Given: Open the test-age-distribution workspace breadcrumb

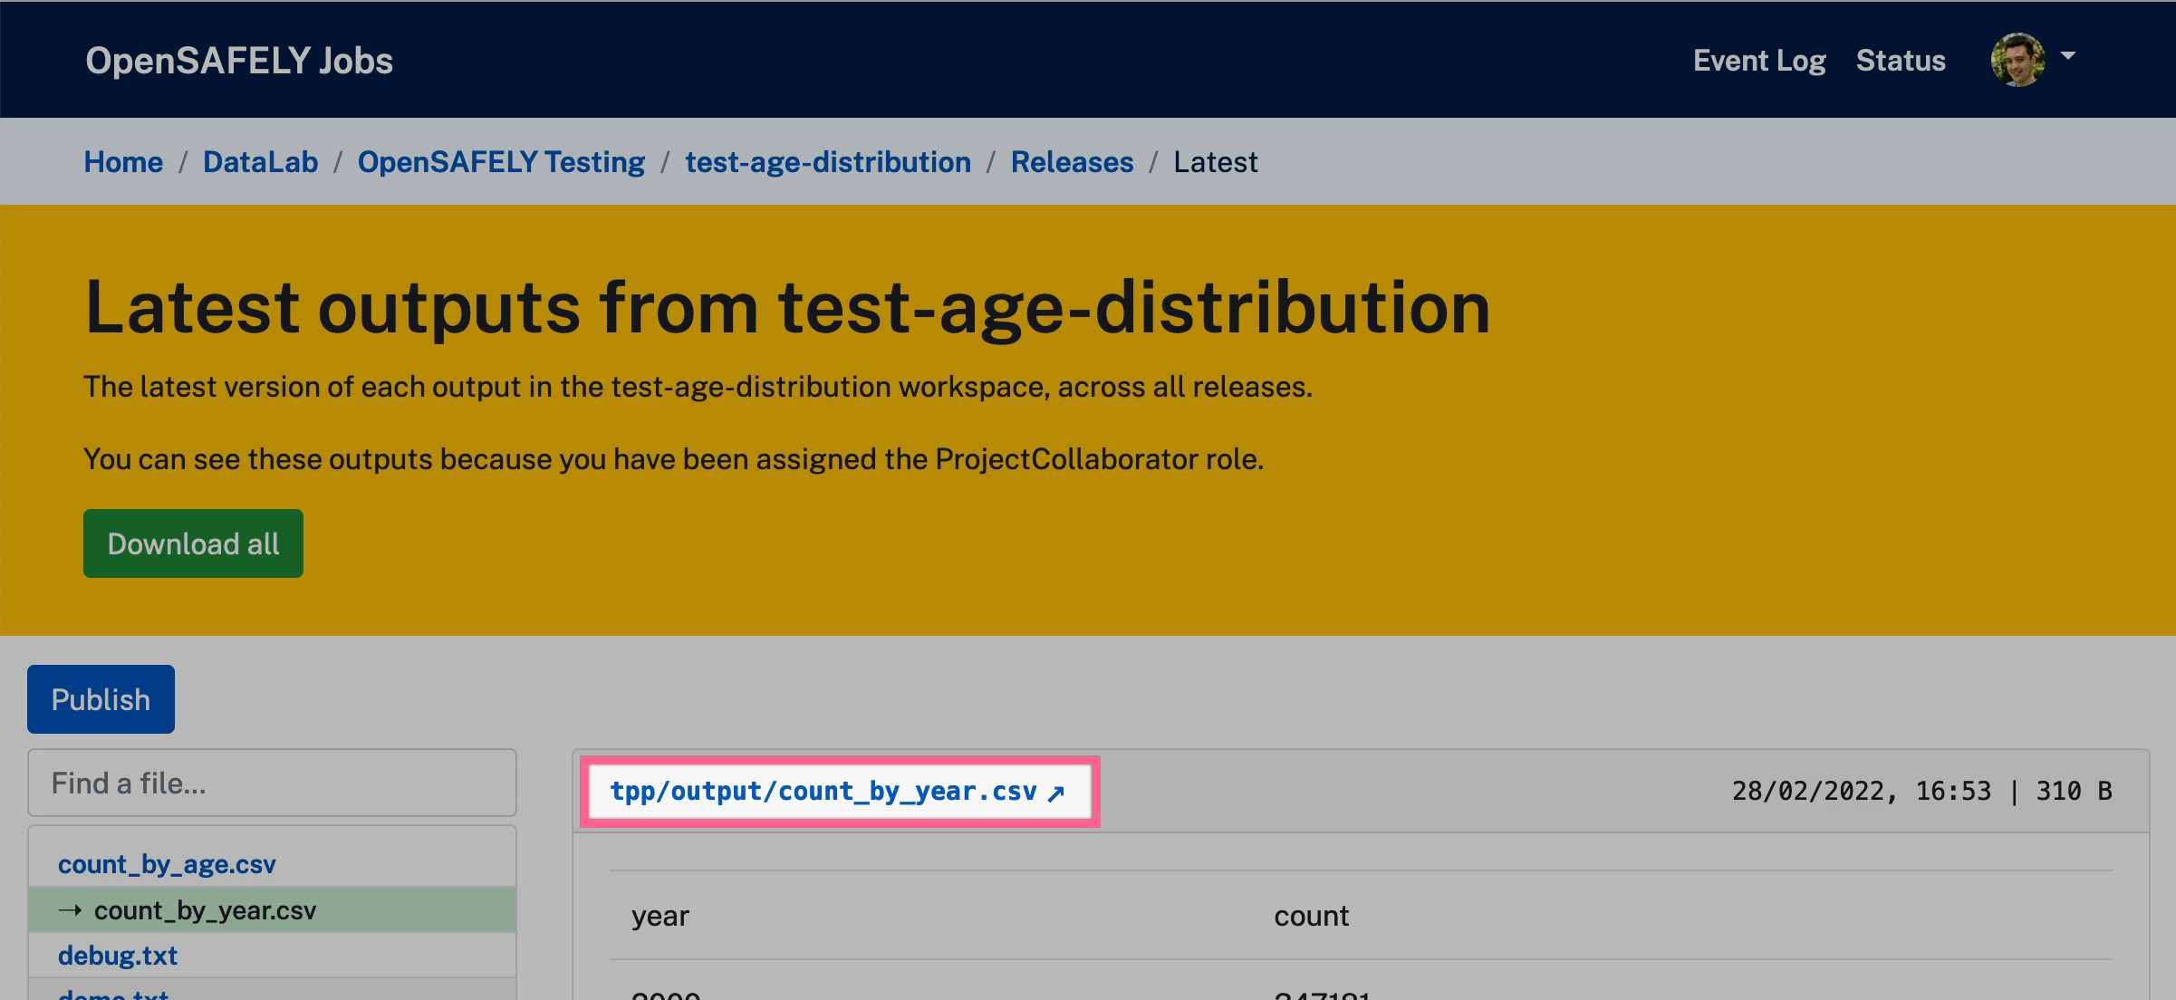Looking at the screenshot, I should click(827, 161).
